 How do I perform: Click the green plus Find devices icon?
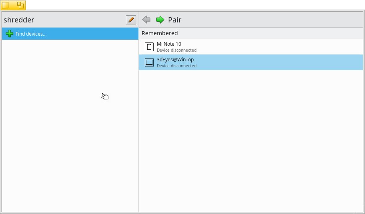pyautogui.click(x=10, y=34)
